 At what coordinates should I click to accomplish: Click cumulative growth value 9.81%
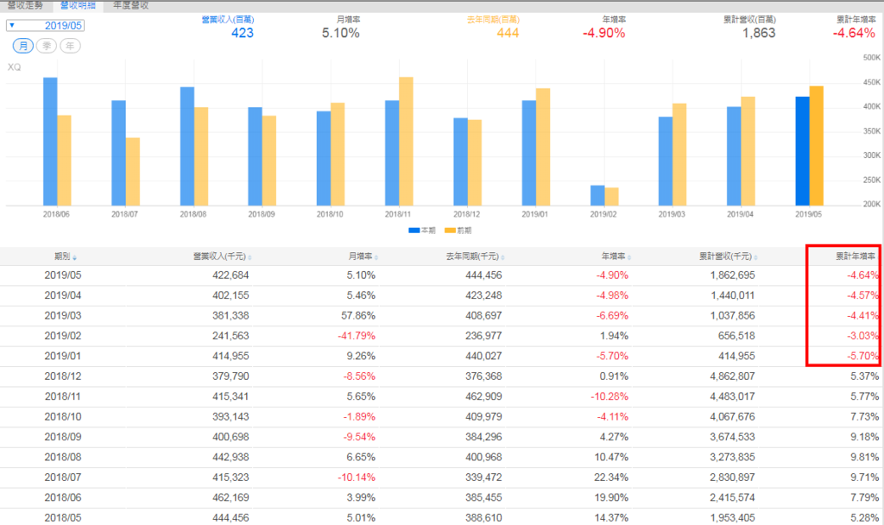click(864, 458)
